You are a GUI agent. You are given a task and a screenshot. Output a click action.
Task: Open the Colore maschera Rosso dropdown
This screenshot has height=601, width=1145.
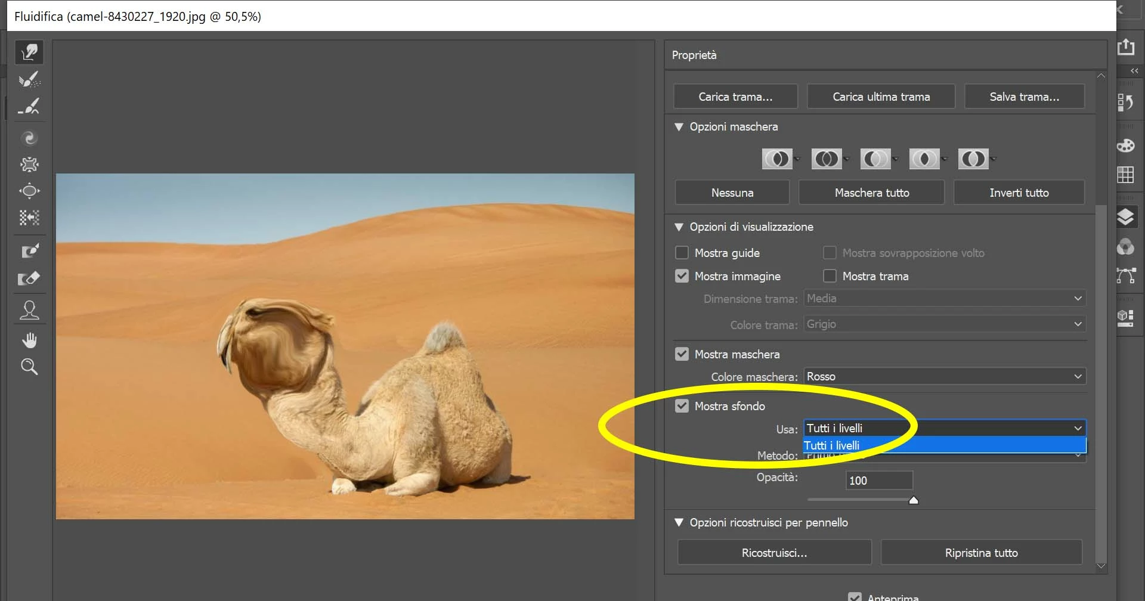tap(945, 376)
